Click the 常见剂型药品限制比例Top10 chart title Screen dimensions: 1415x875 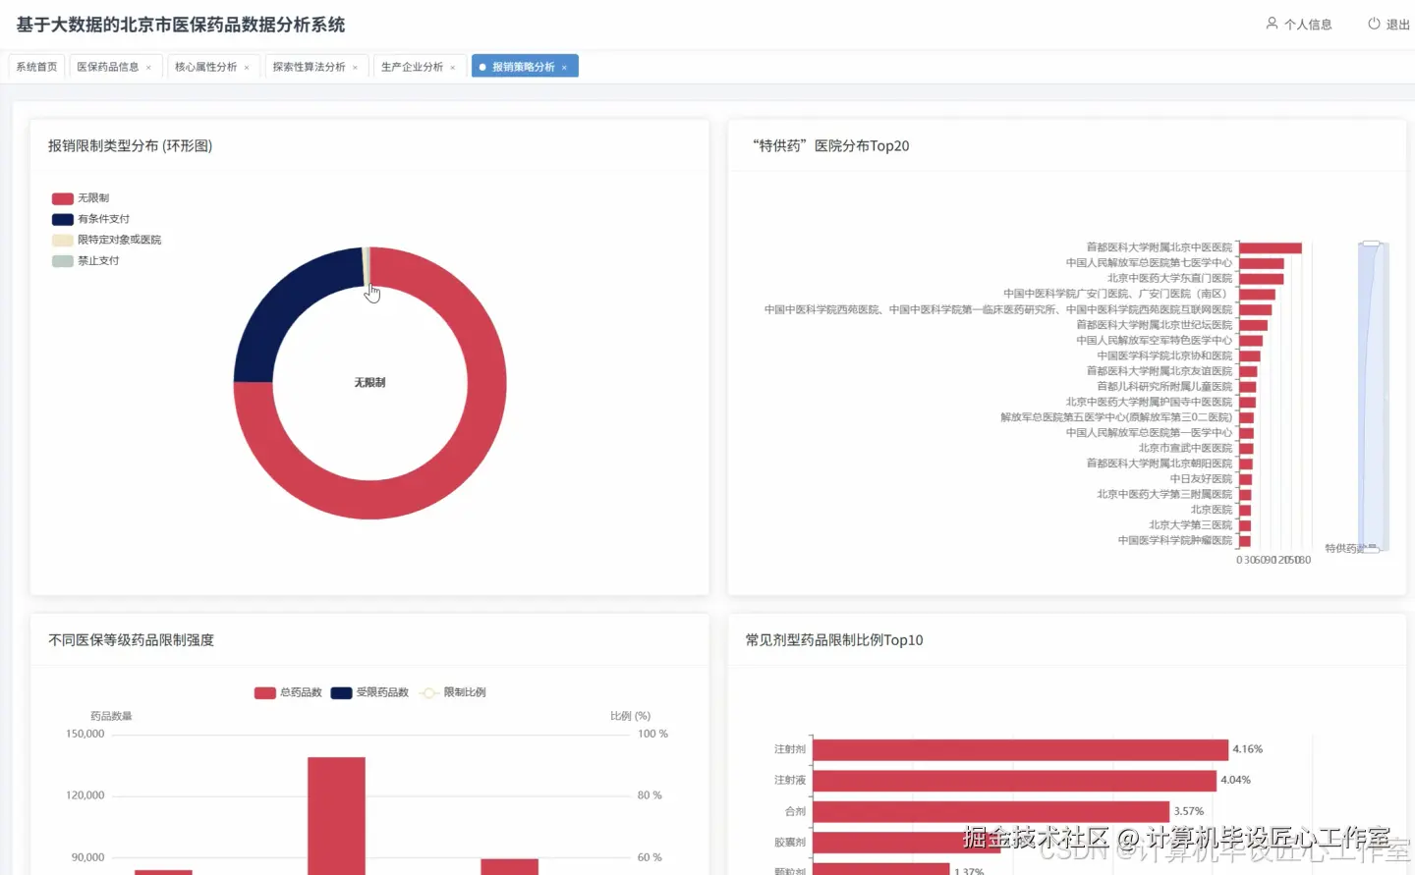(x=834, y=640)
